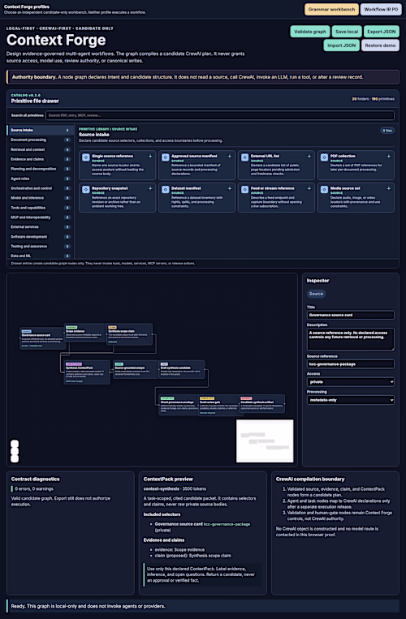
Task: Click the Export JSON button
Action: coord(381,32)
